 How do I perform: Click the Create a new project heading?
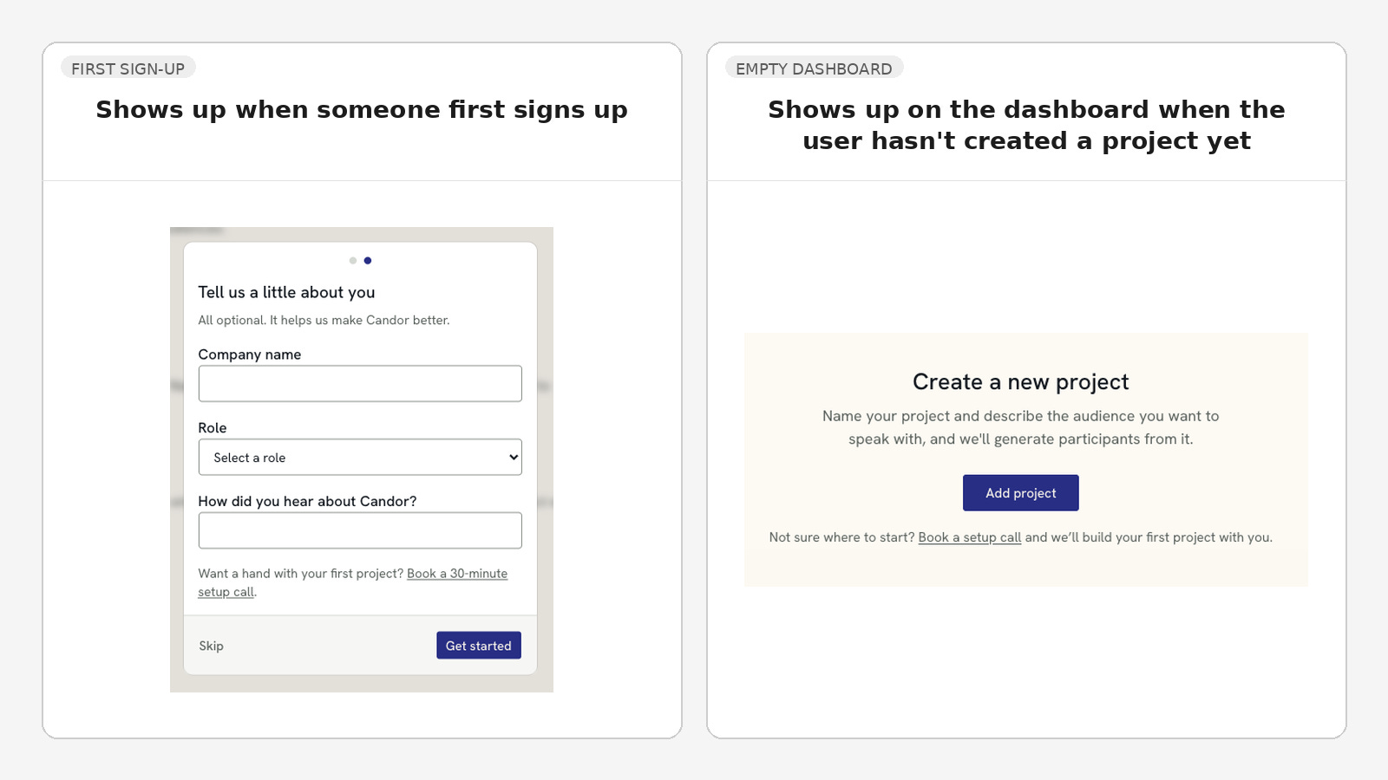tap(1021, 382)
